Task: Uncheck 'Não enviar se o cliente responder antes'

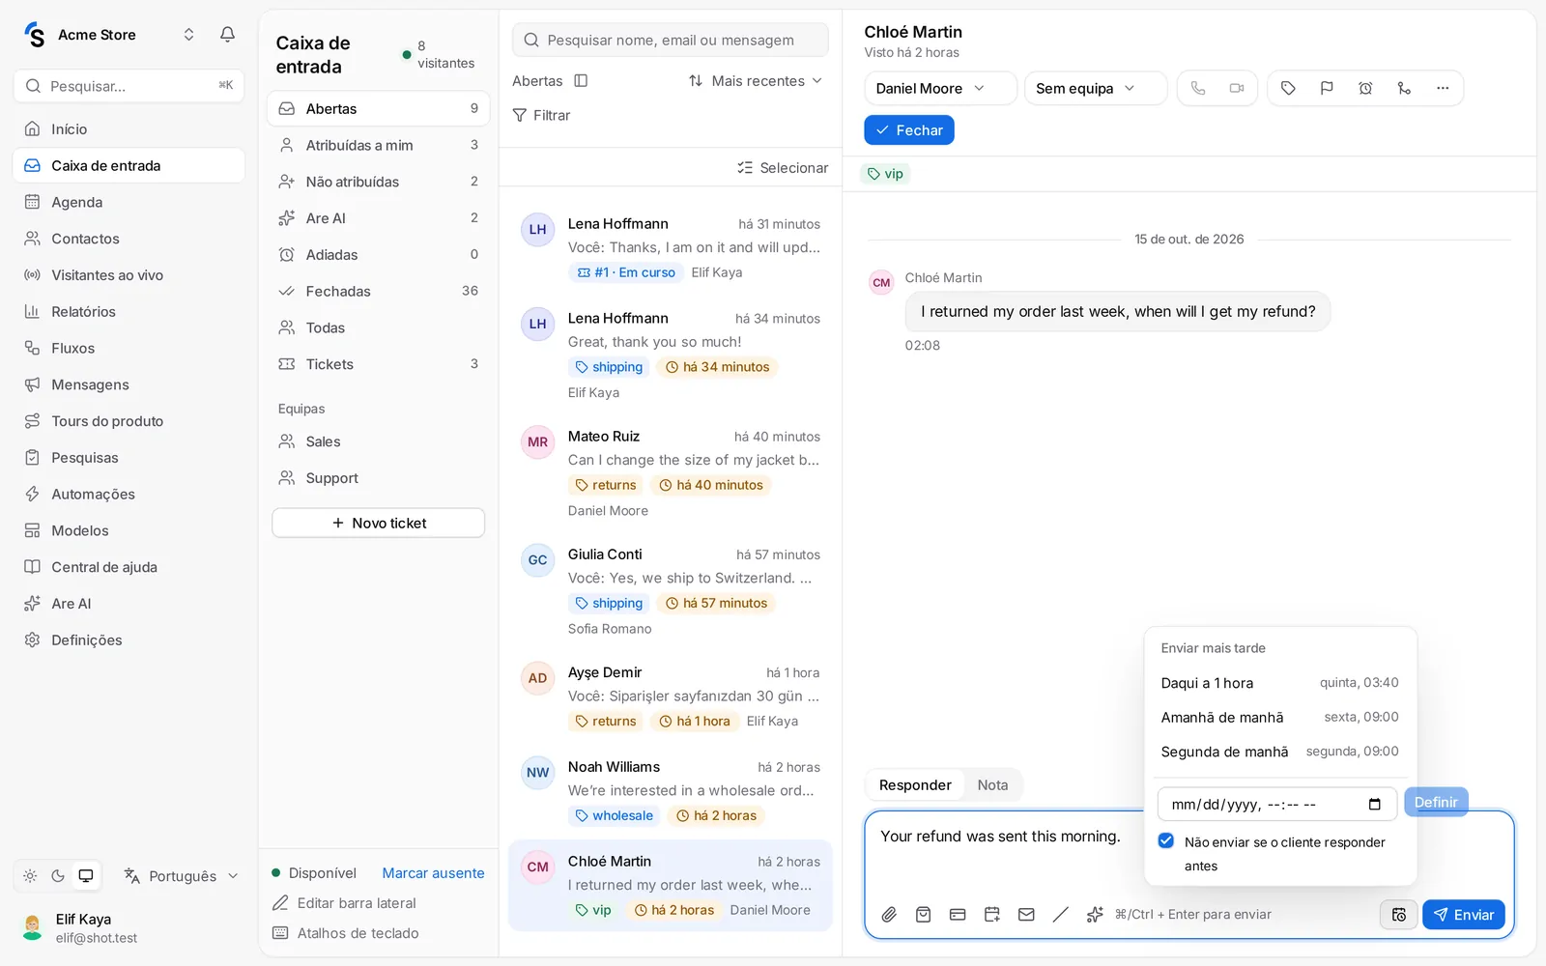Action: [x=1166, y=841]
